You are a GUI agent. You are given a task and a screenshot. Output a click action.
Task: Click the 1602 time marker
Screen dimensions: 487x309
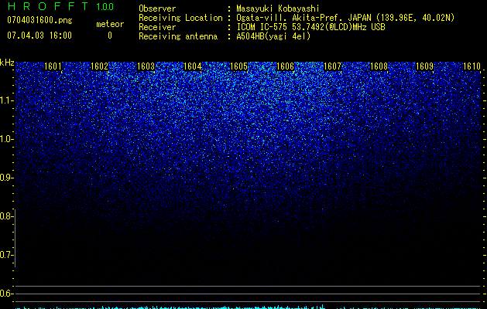pos(99,66)
